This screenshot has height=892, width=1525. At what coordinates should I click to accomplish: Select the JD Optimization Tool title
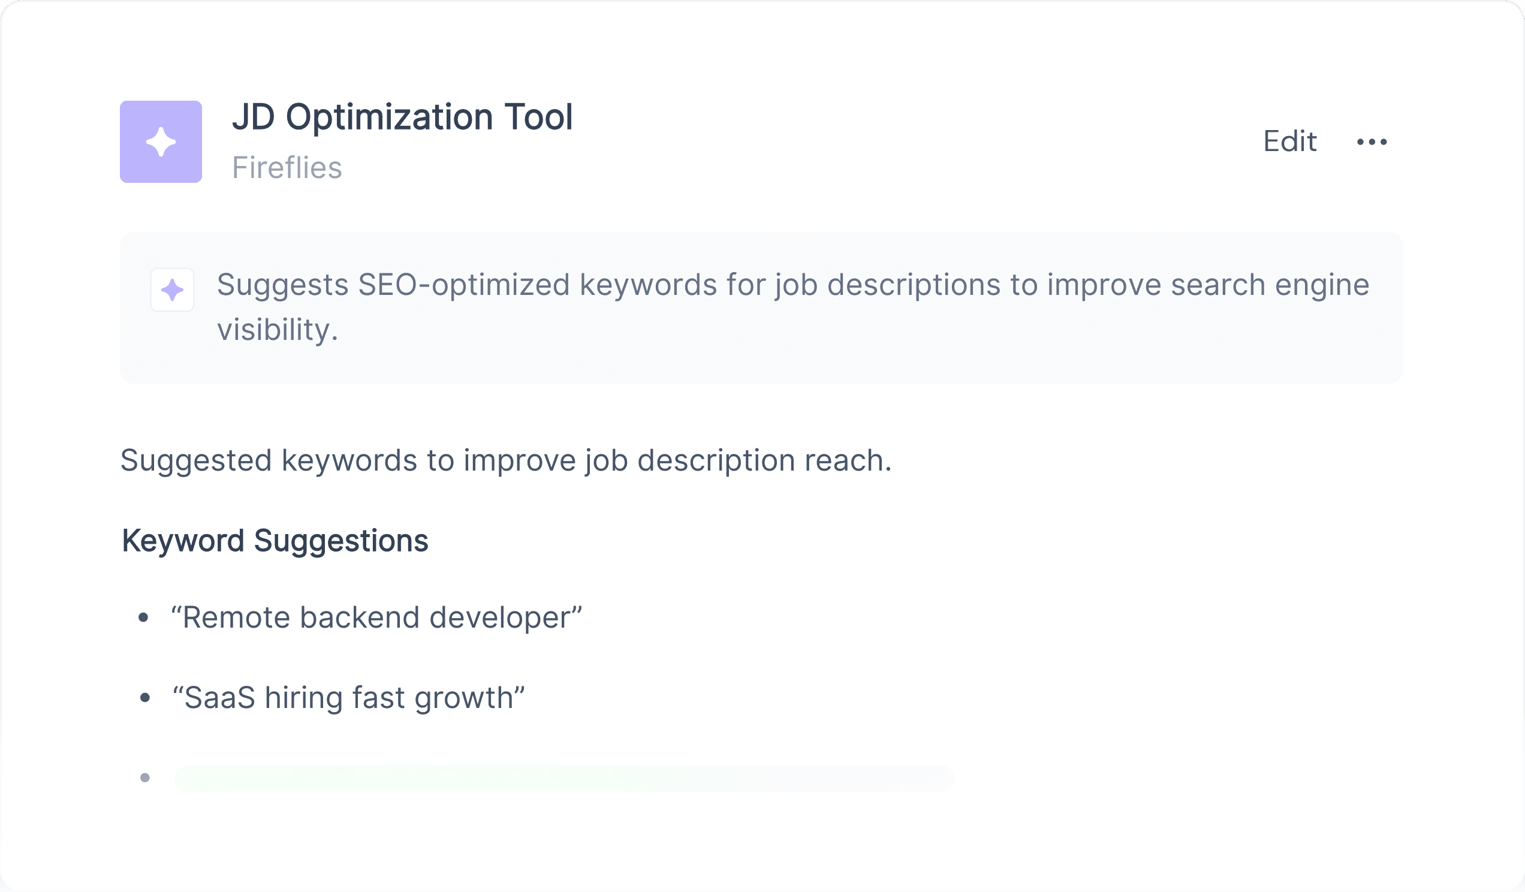click(x=402, y=117)
